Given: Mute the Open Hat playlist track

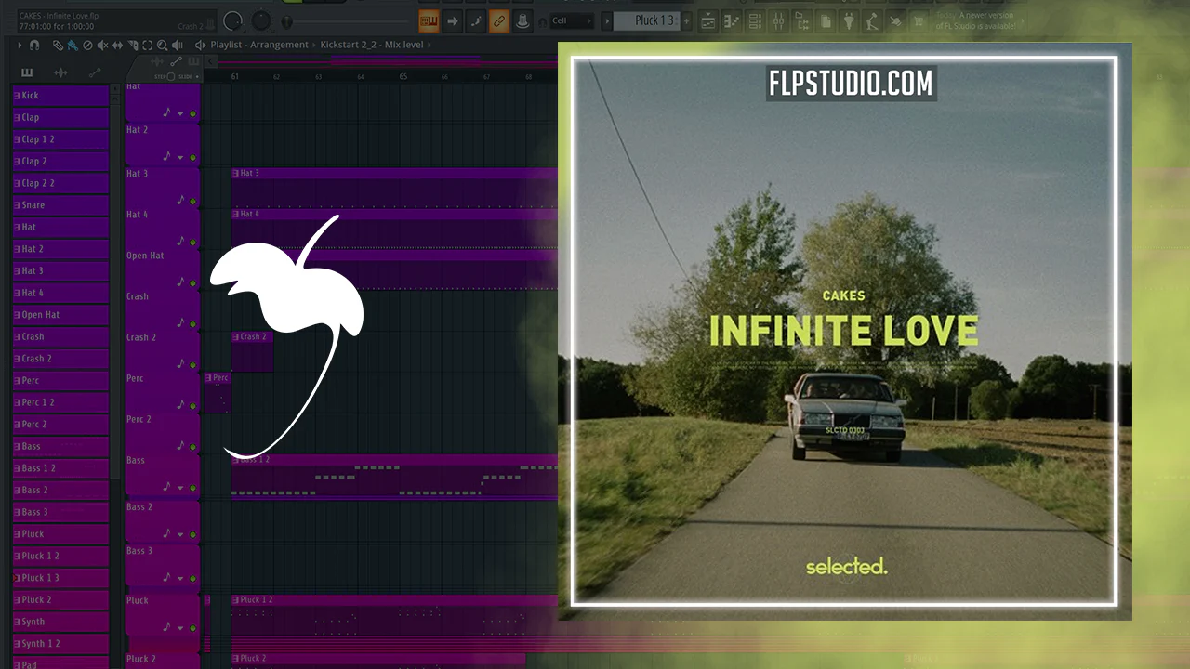Looking at the screenshot, I should coord(193,282).
